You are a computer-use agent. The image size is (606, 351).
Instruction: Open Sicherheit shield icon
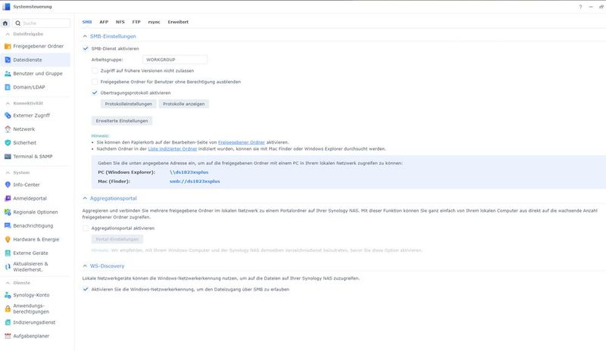[x=8, y=143]
